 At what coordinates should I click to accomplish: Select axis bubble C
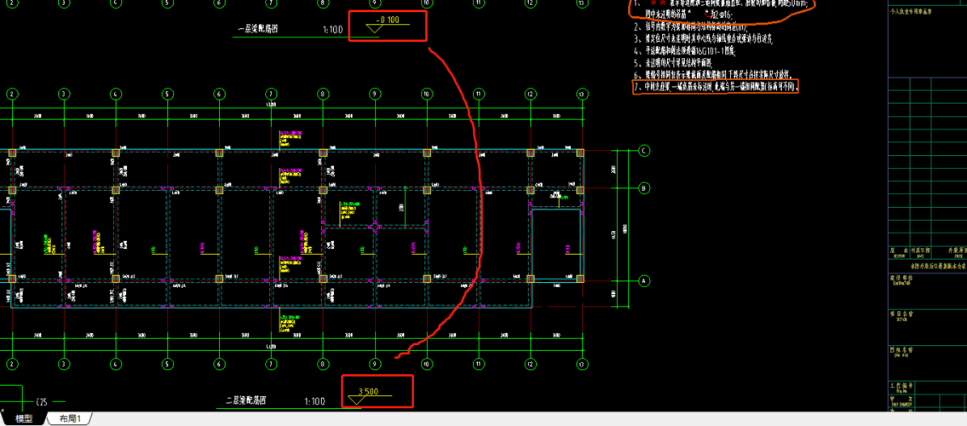644,151
